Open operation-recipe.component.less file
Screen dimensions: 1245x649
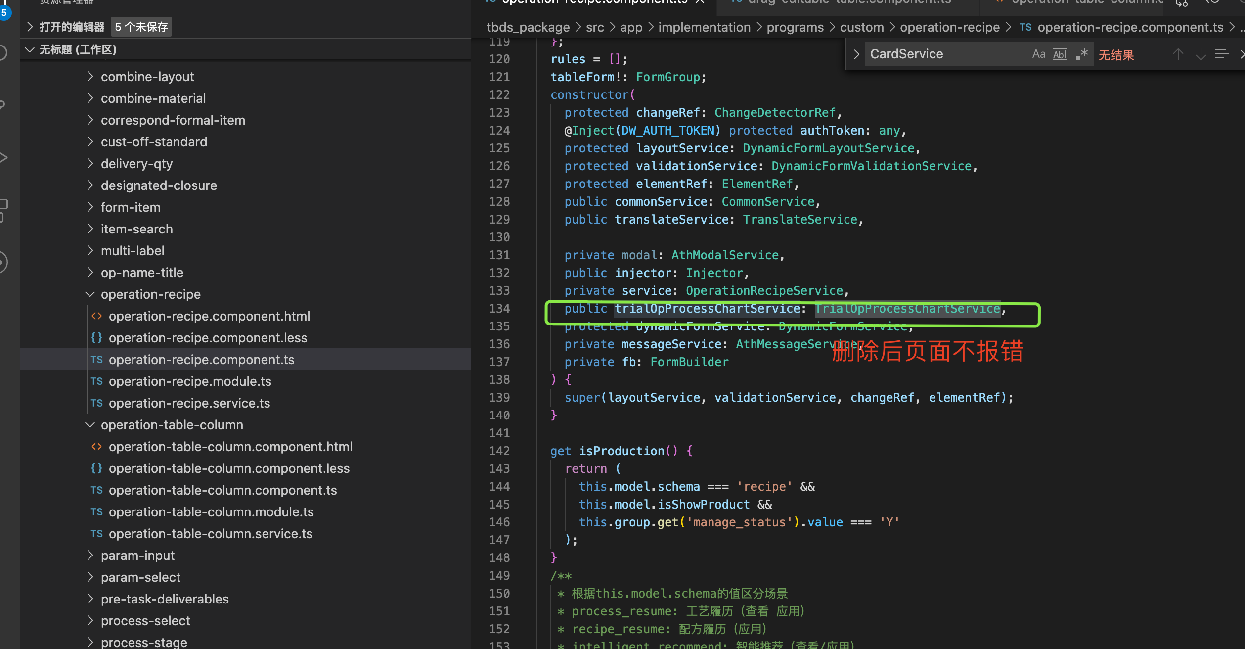[208, 338]
